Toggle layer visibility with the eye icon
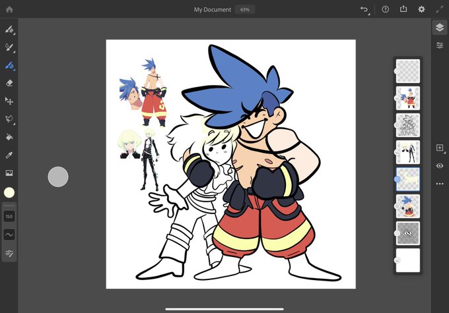Image resolution: width=449 pixels, height=313 pixels. [x=440, y=166]
